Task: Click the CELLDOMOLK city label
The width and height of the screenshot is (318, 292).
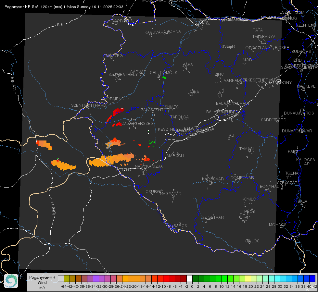Action: [x=163, y=72]
